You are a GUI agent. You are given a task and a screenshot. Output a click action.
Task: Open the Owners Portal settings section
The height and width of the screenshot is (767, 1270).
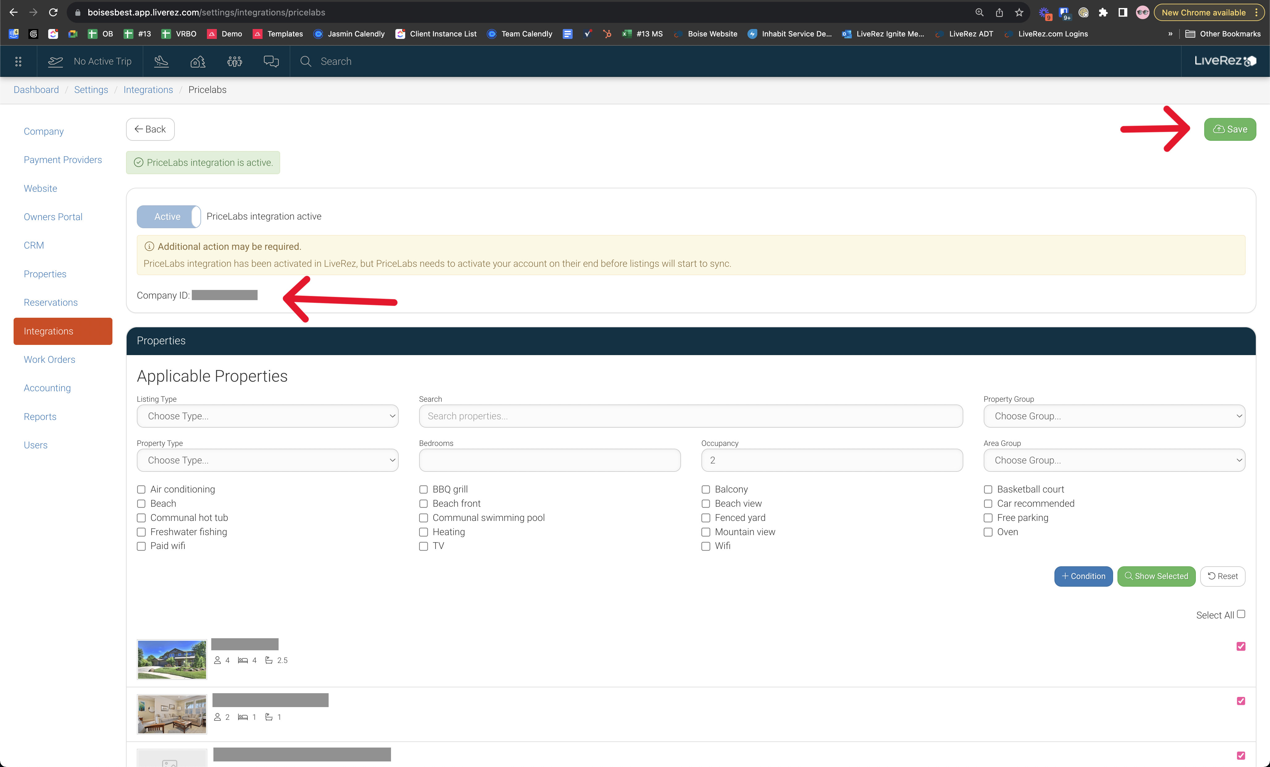pyautogui.click(x=53, y=217)
